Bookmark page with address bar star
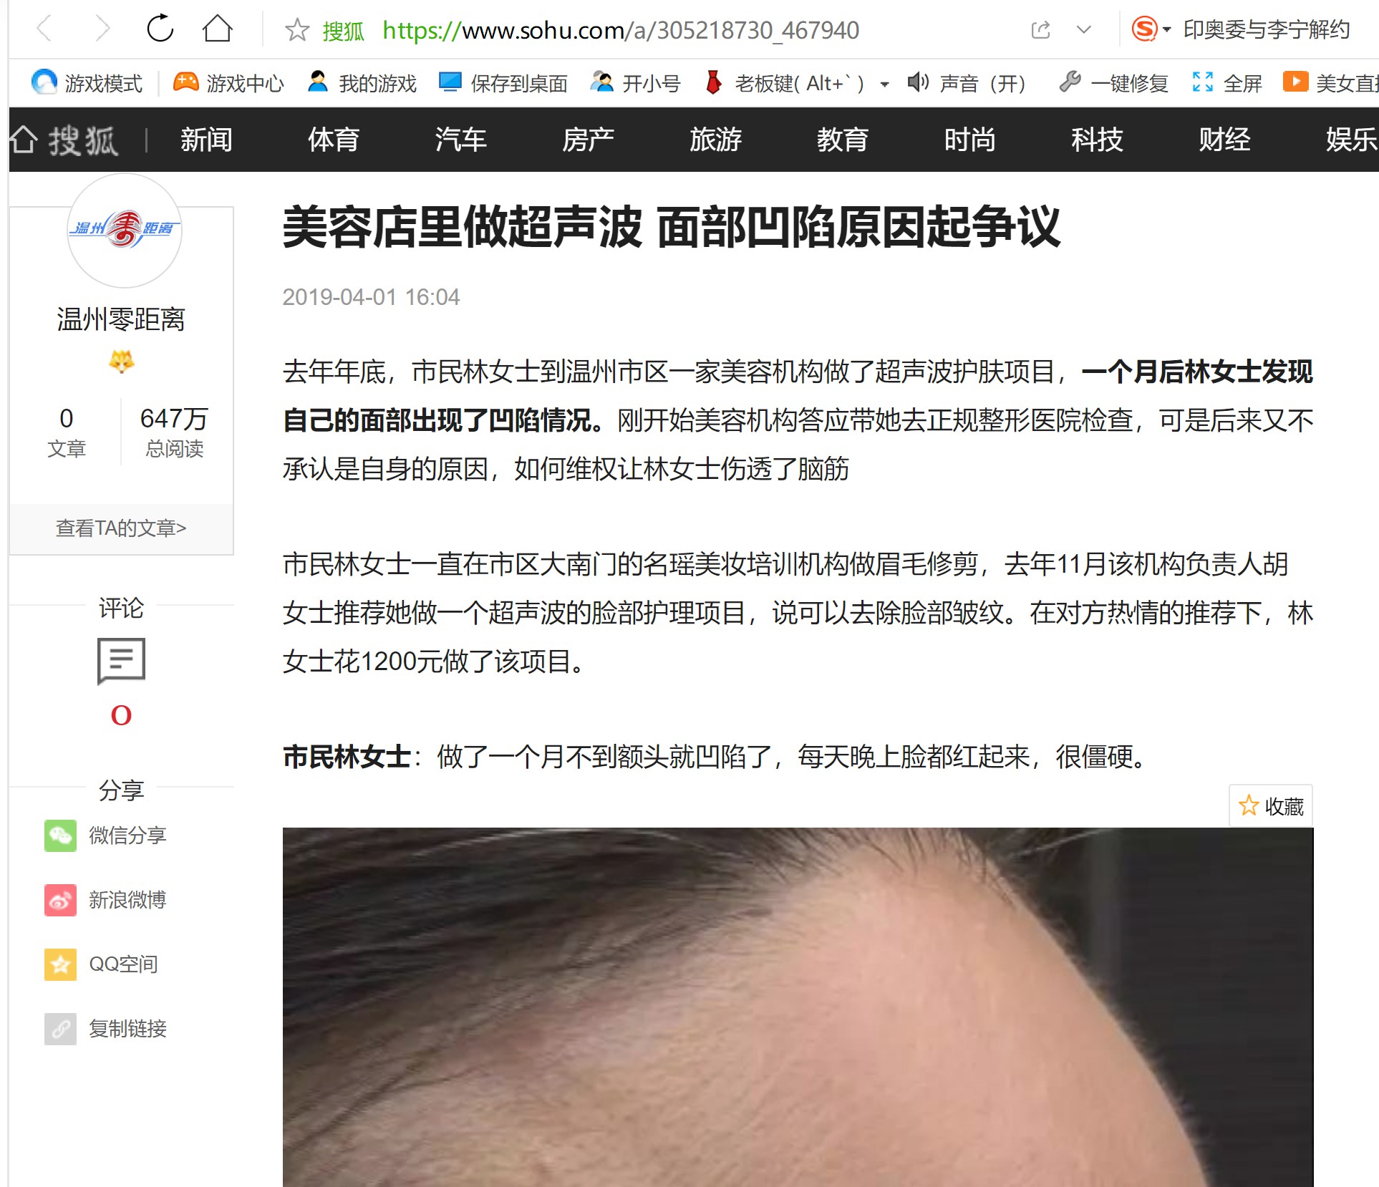This screenshot has width=1379, height=1187. [x=296, y=30]
